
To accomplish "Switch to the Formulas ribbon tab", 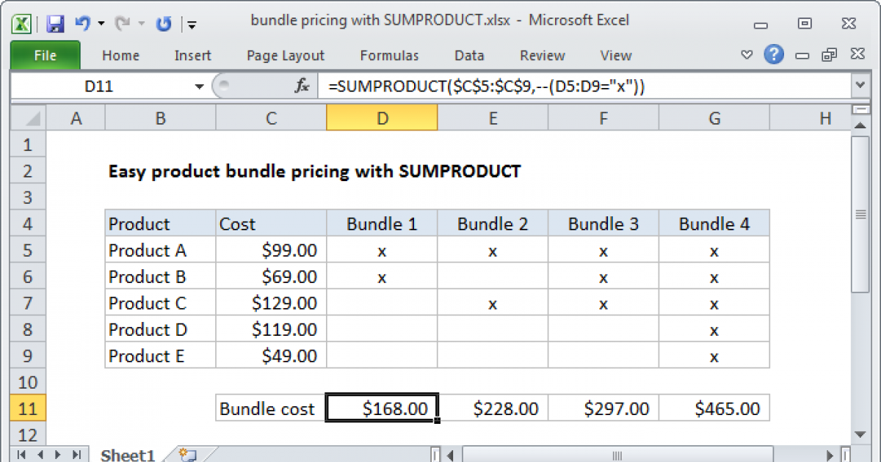I will [389, 55].
